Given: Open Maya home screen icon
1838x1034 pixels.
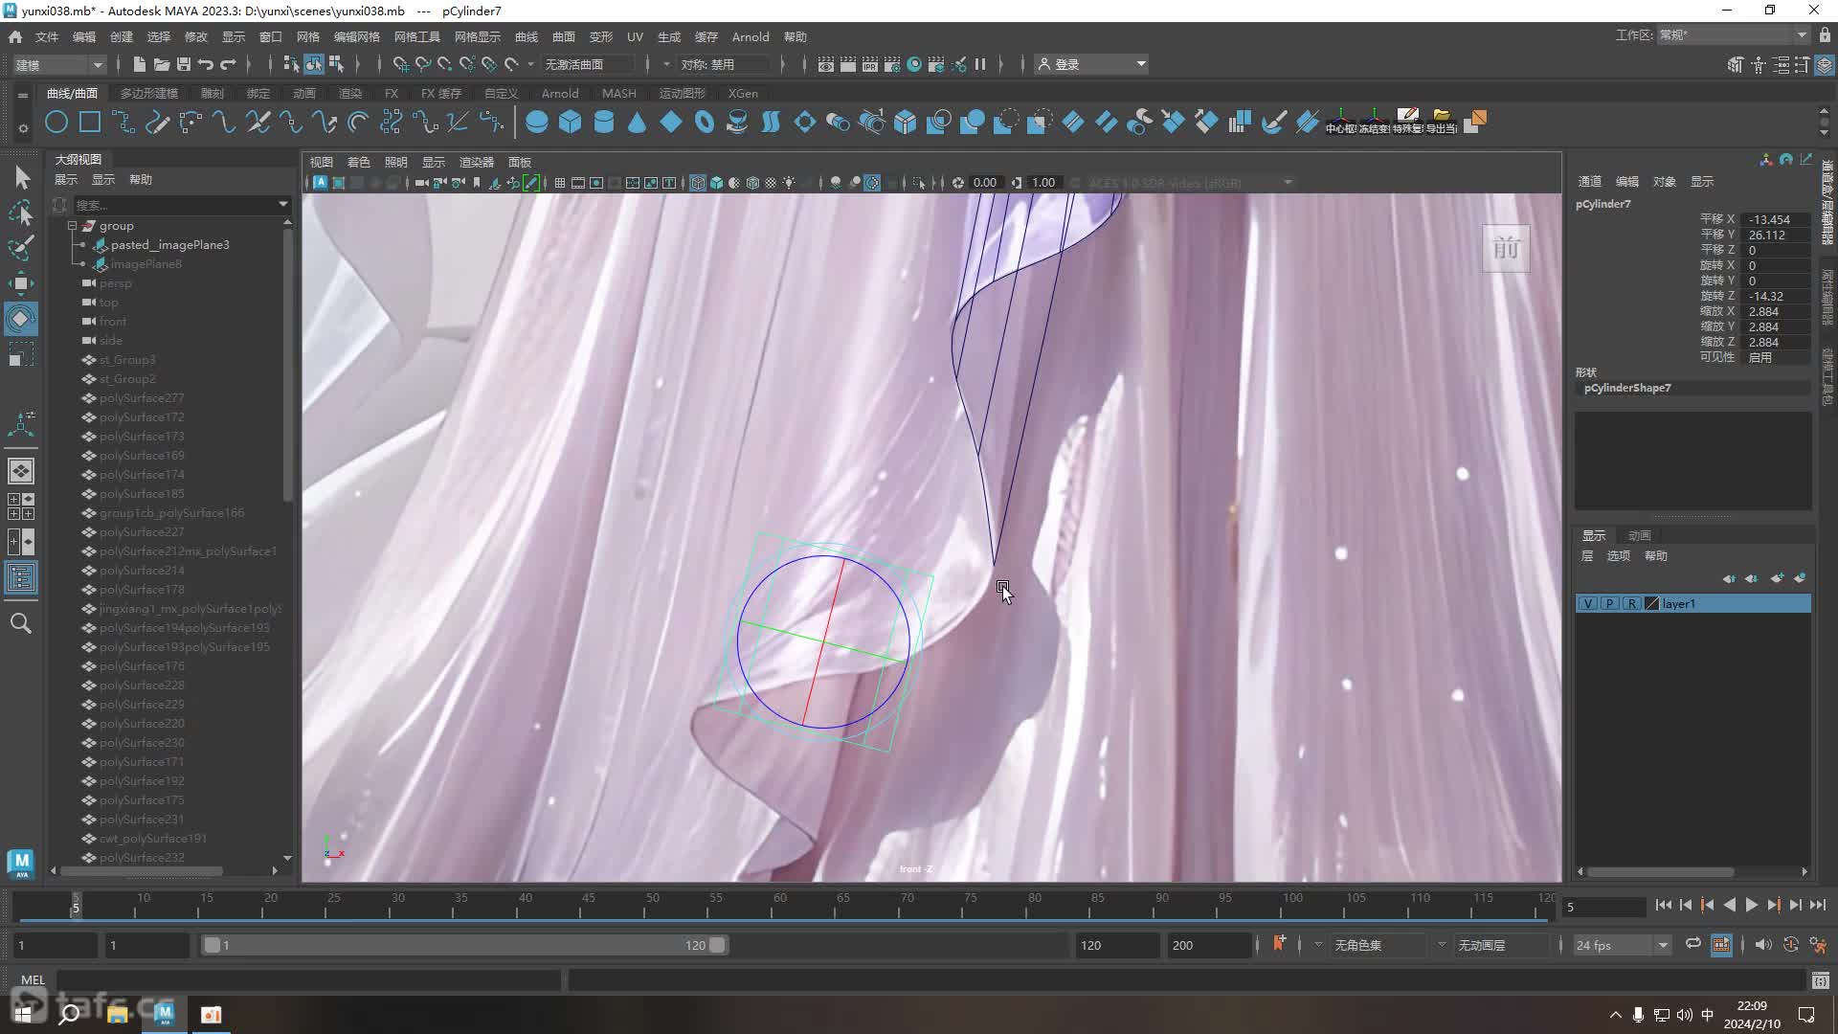Looking at the screenshot, I should (x=15, y=36).
